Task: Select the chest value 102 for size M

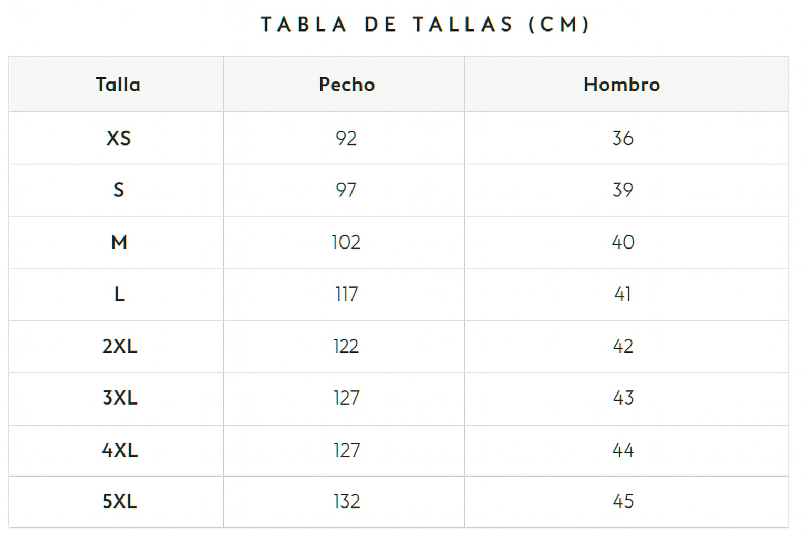Action: click(346, 242)
